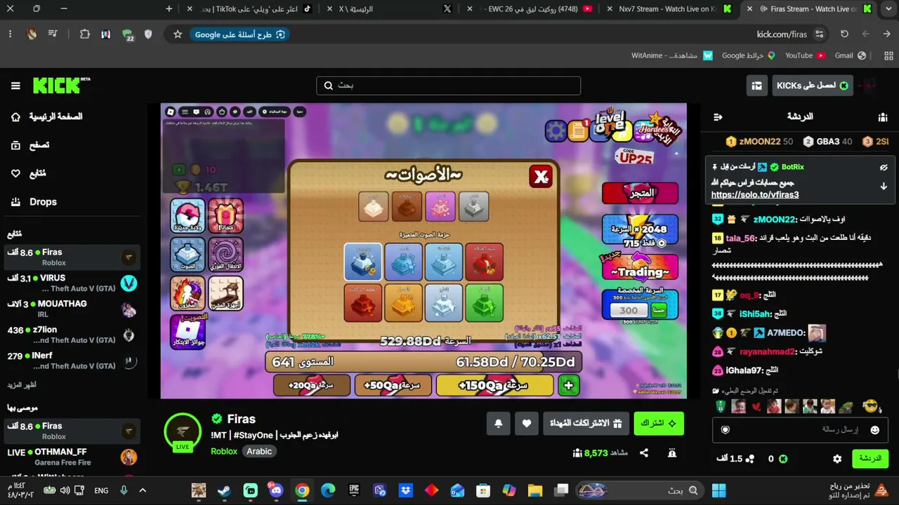Viewport: 899px width, 505px height.
Task: Open the gift store icon beside get KICKs
Action: (756, 86)
